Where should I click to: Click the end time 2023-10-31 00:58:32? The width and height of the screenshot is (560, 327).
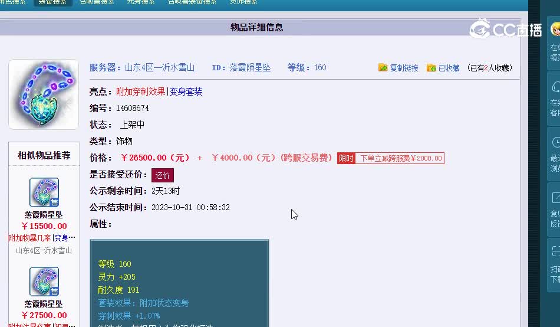tap(191, 208)
